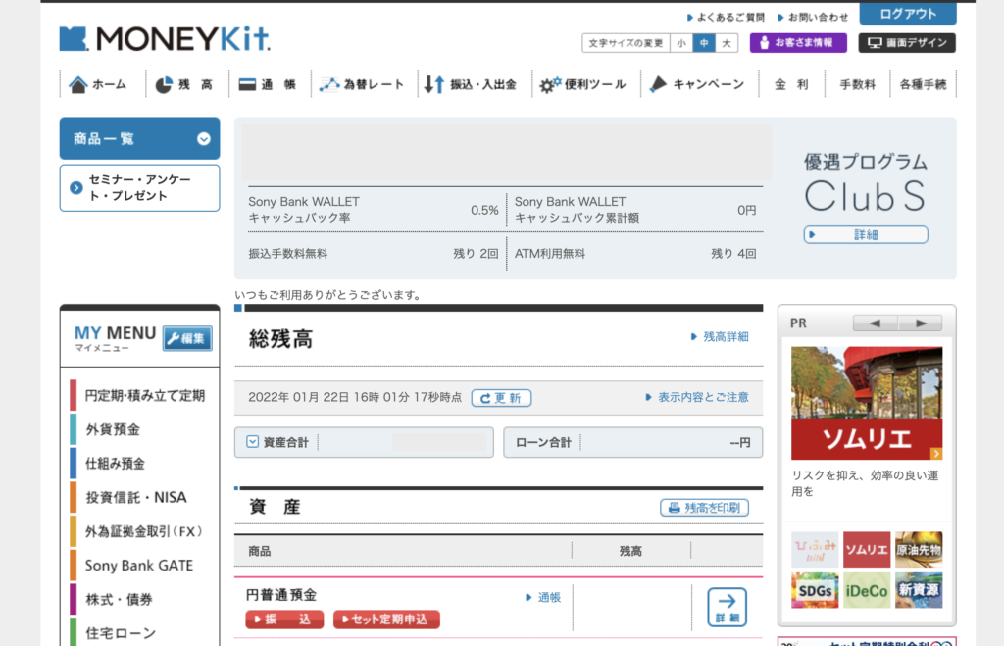The width and height of the screenshot is (1004, 646).
Task: Set text size to 大
Action: point(727,43)
